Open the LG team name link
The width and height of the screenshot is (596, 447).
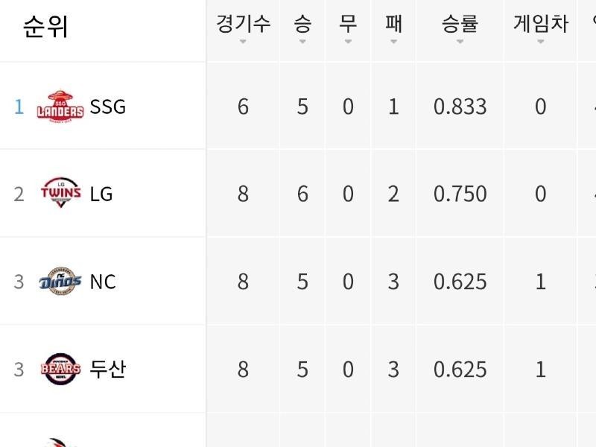point(101,194)
